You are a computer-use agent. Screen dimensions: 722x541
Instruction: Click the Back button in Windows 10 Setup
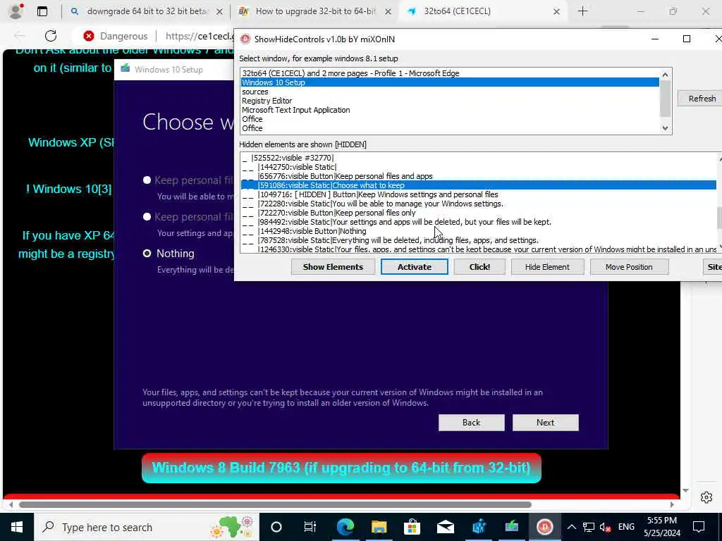coord(471,423)
